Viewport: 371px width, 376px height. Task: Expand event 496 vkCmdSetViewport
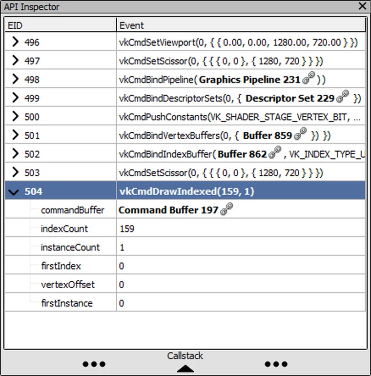(x=15, y=42)
